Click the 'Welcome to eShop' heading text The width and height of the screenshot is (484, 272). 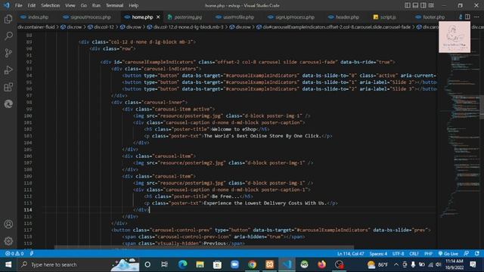click(x=234, y=129)
